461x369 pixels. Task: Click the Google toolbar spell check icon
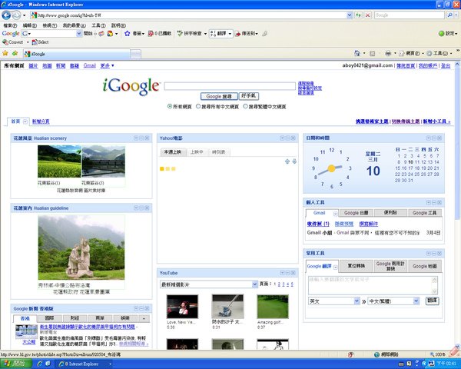pos(180,34)
